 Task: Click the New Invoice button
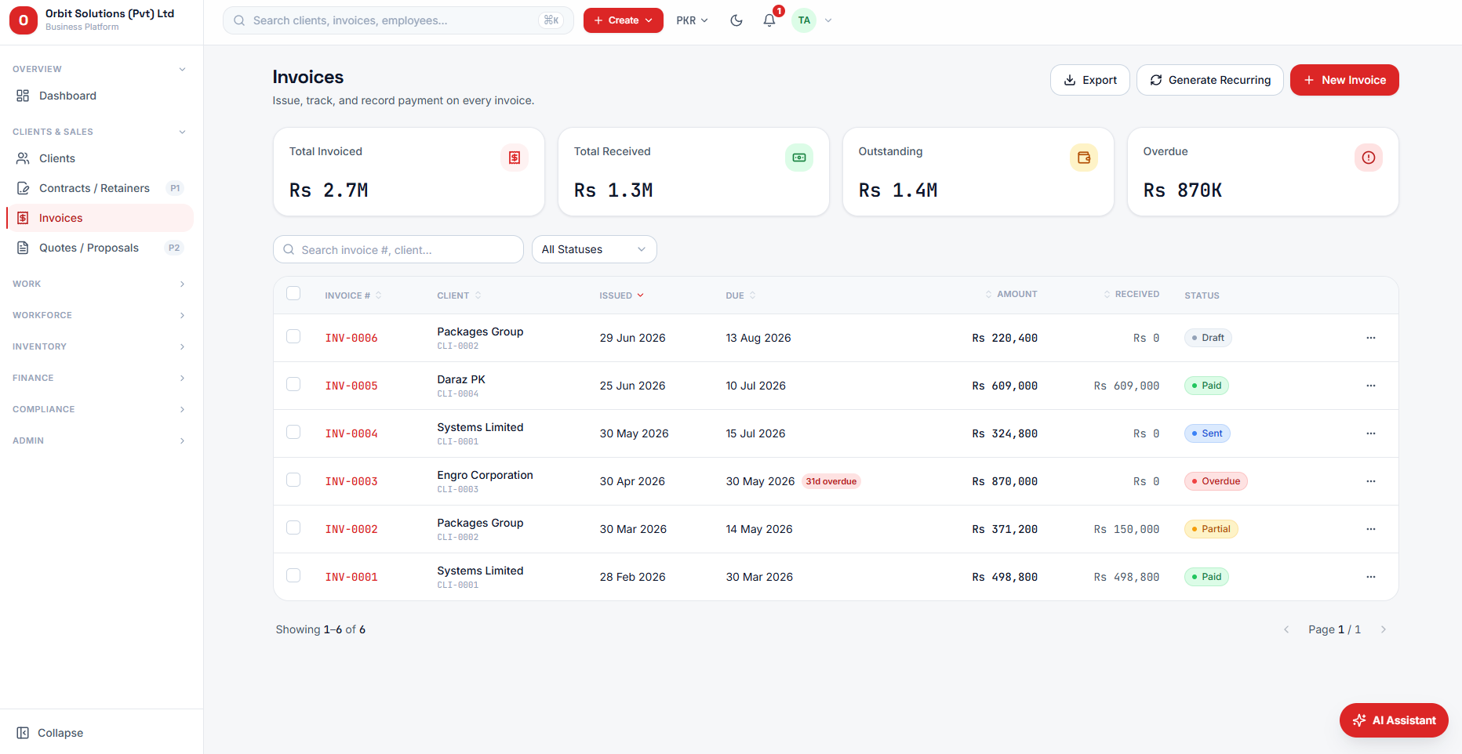tap(1344, 80)
